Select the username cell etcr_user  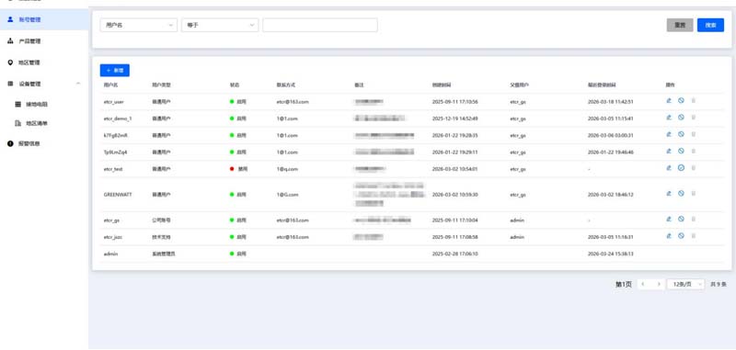[113, 102]
